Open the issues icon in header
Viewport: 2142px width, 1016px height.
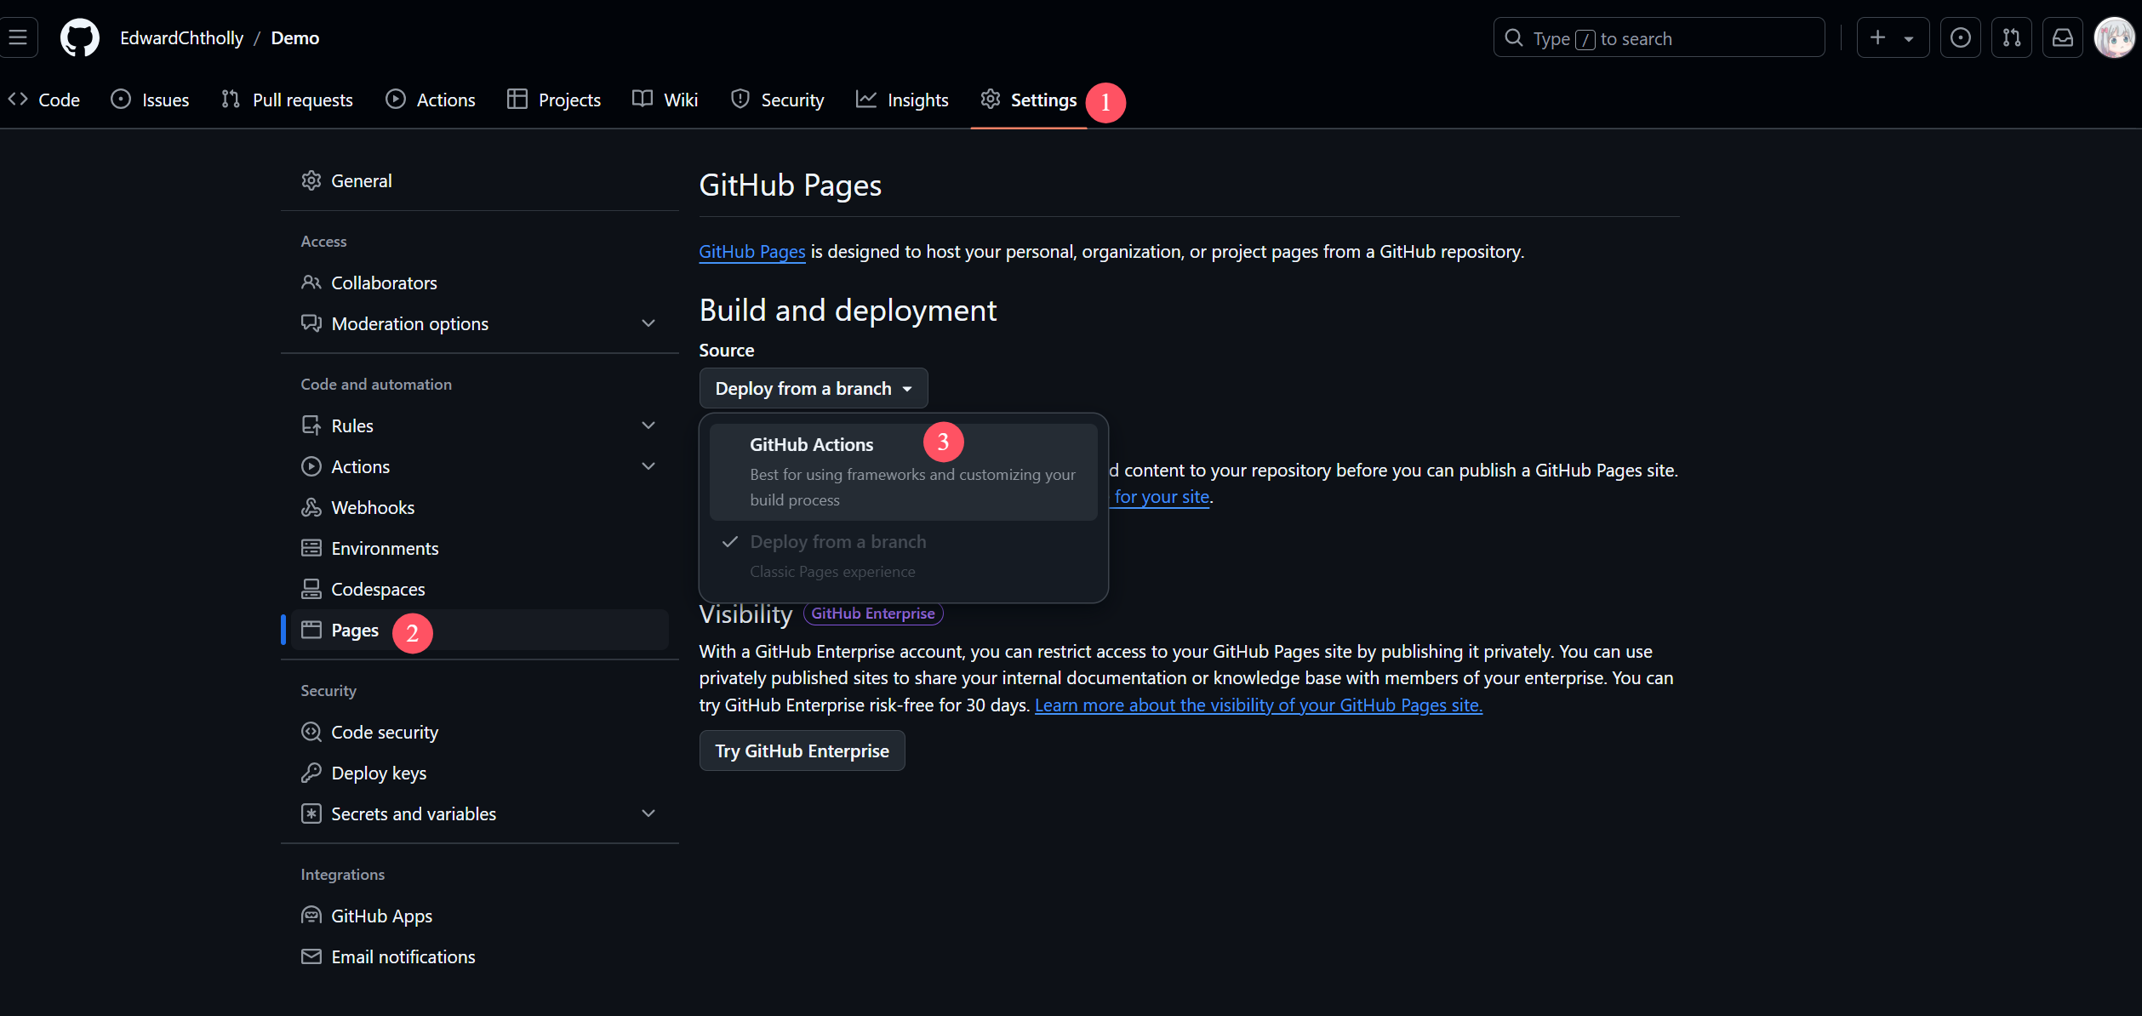[x=1960, y=37]
